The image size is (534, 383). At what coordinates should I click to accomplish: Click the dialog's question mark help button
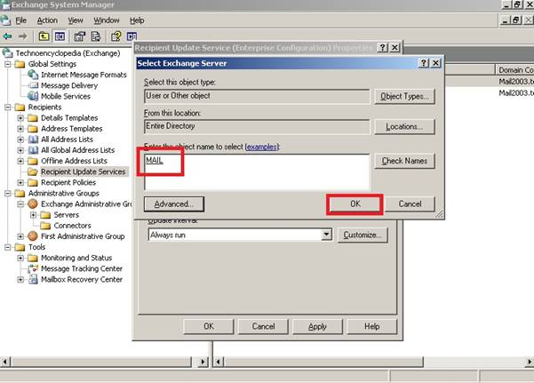click(x=424, y=63)
